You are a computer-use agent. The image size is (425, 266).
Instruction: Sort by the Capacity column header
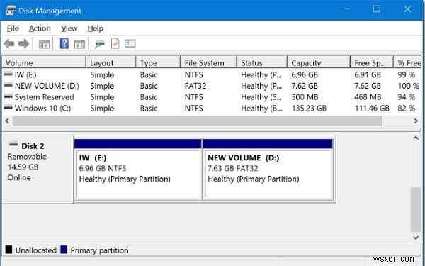(319, 62)
